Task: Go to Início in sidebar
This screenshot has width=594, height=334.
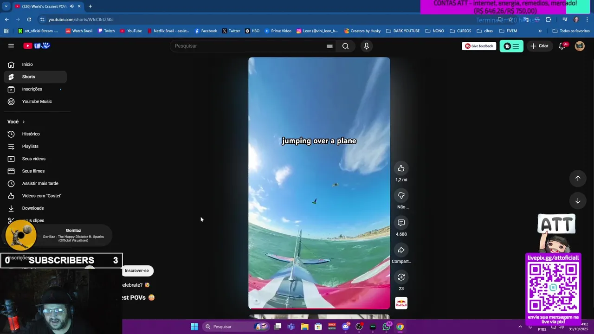Action: pos(35,64)
